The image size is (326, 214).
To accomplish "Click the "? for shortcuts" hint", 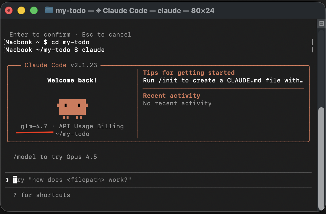I will tap(42, 195).
